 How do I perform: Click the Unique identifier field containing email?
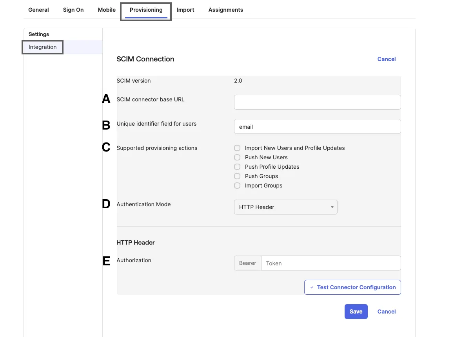317,126
